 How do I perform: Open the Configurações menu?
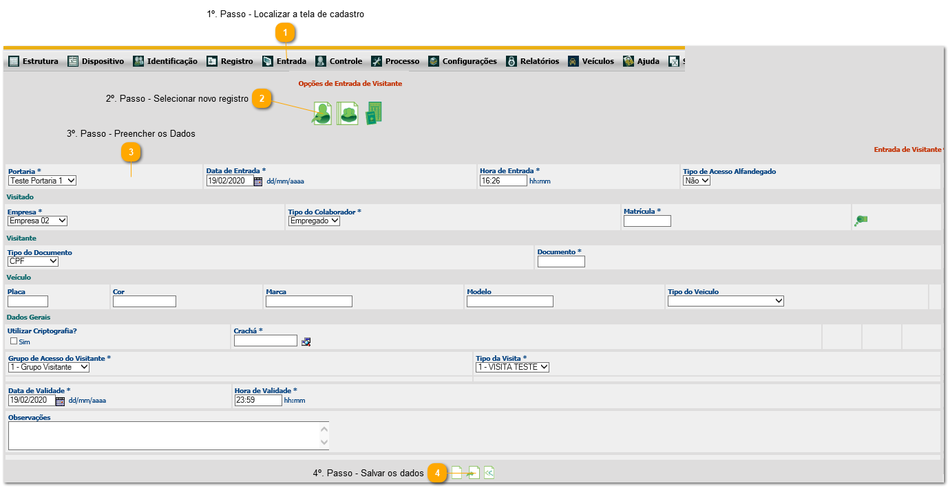pos(463,61)
